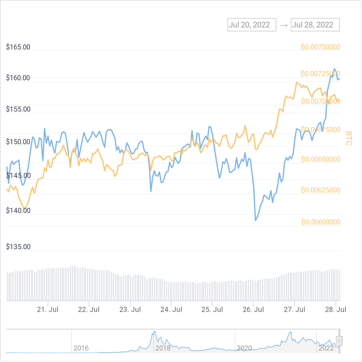362x362 pixels.
Task: Click the ₿0.00625000 BTC axis label
Action: click(x=320, y=190)
